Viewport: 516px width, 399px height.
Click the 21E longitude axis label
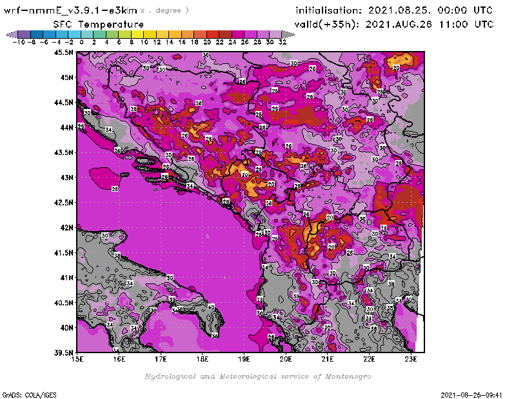(x=328, y=359)
